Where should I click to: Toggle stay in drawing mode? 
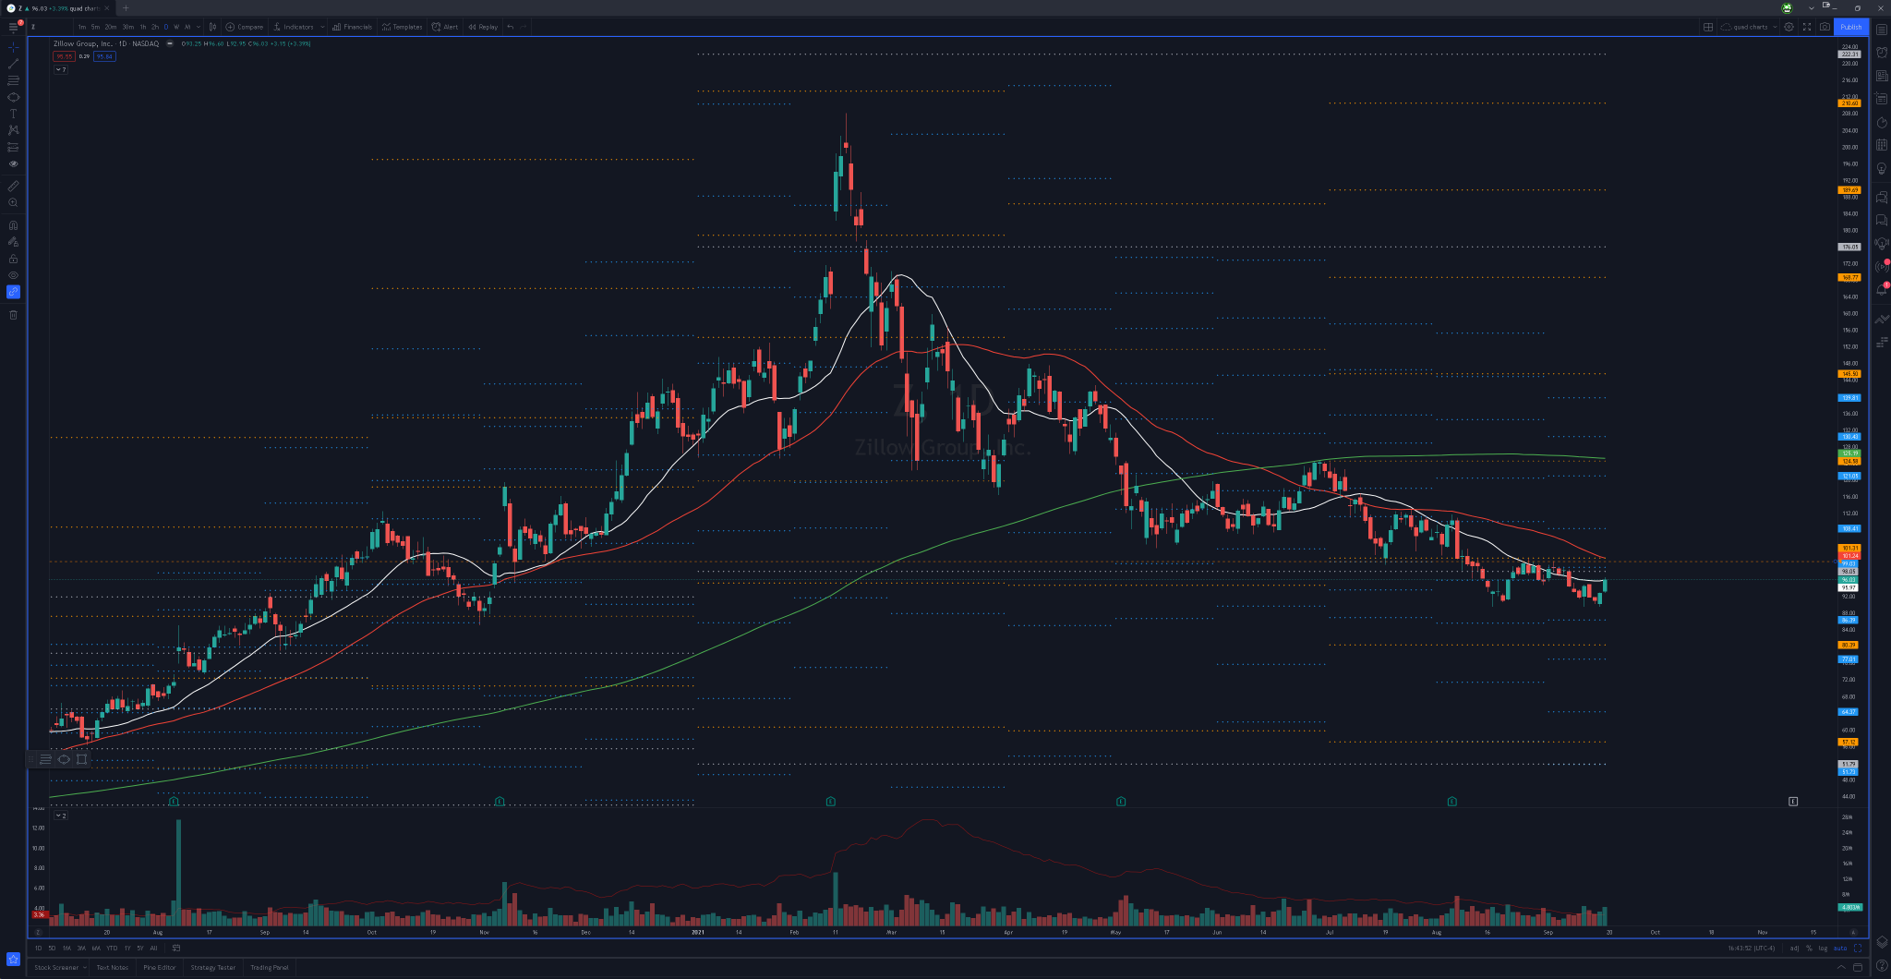(x=13, y=242)
